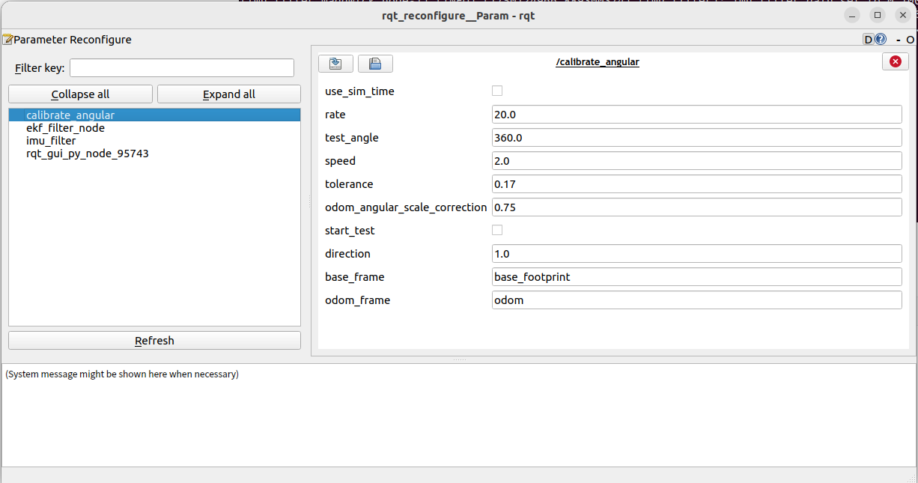Click the Expand all button
The height and width of the screenshot is (483, 918).
[x=229, y=94]
